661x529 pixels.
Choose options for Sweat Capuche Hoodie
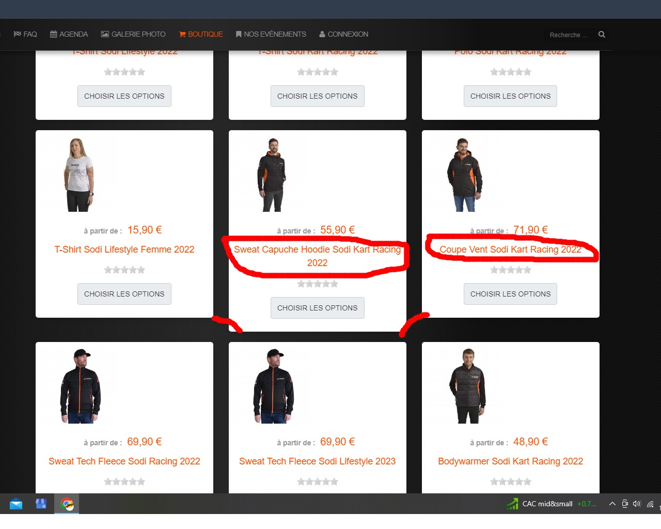[318, 308]
